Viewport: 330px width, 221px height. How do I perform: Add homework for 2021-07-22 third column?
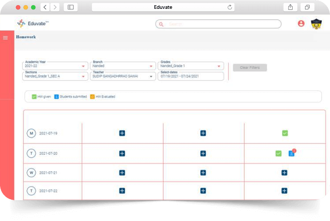(284, 191)
